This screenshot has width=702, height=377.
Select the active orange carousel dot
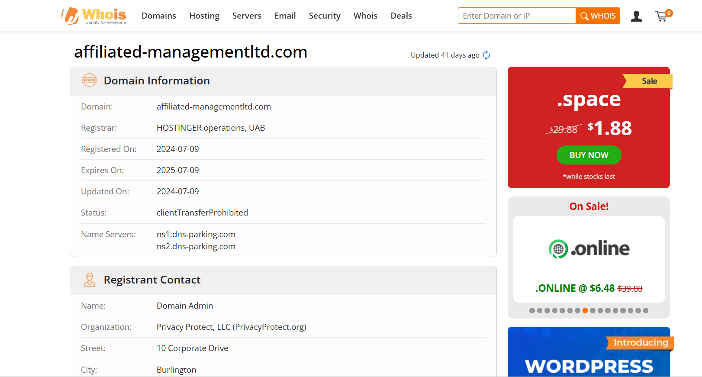585,310
